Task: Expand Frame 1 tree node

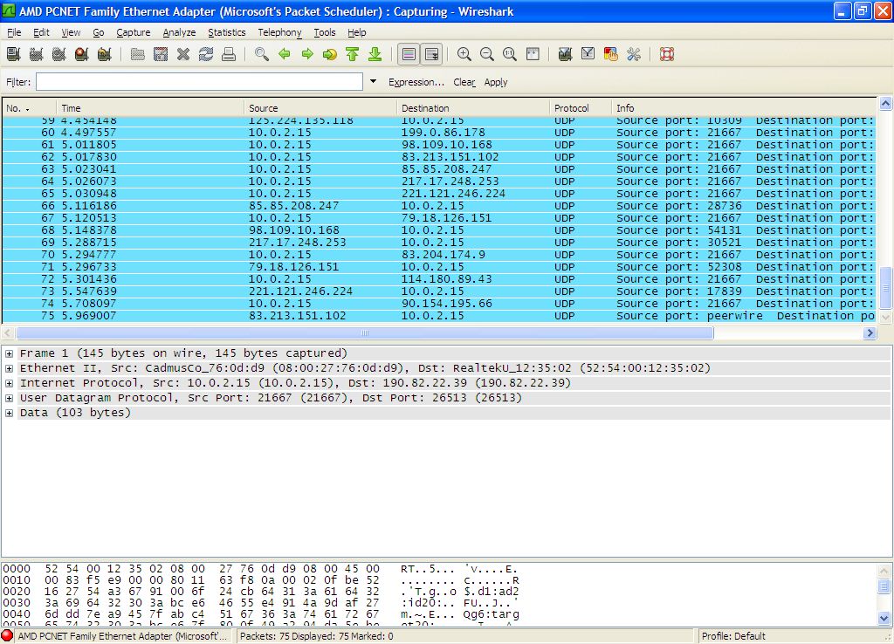Action: pos(9,353)
